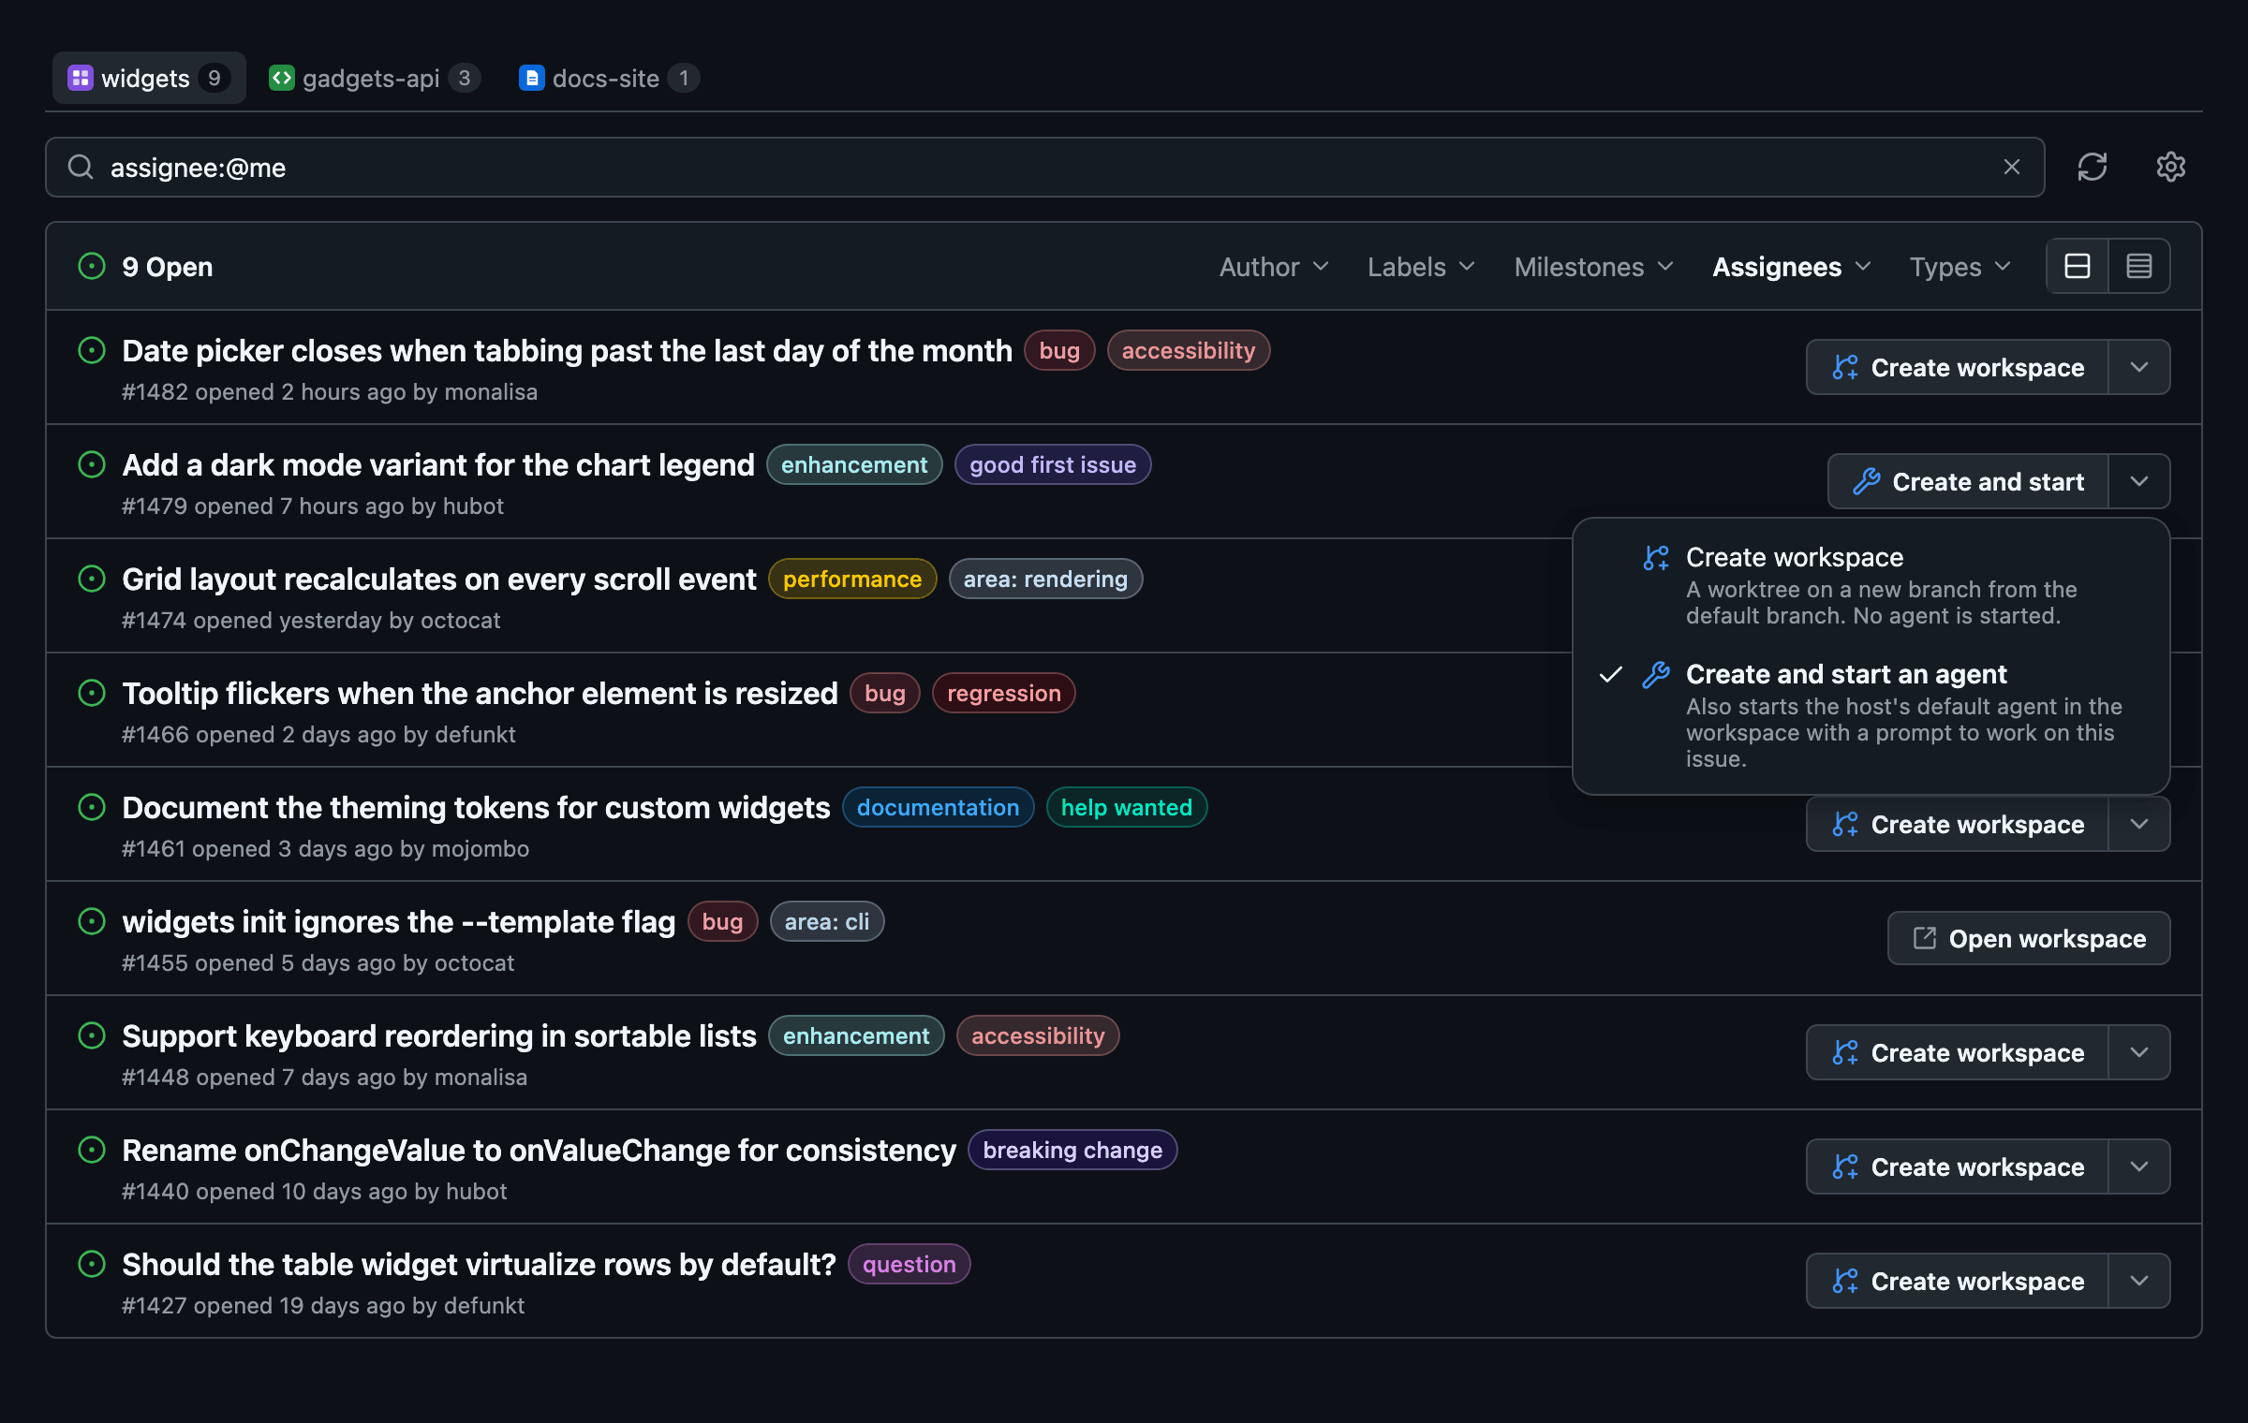This screenshot has width=2248, height=1423.
Task: Open the Types filter dropdown
Action: point(1960,267)
